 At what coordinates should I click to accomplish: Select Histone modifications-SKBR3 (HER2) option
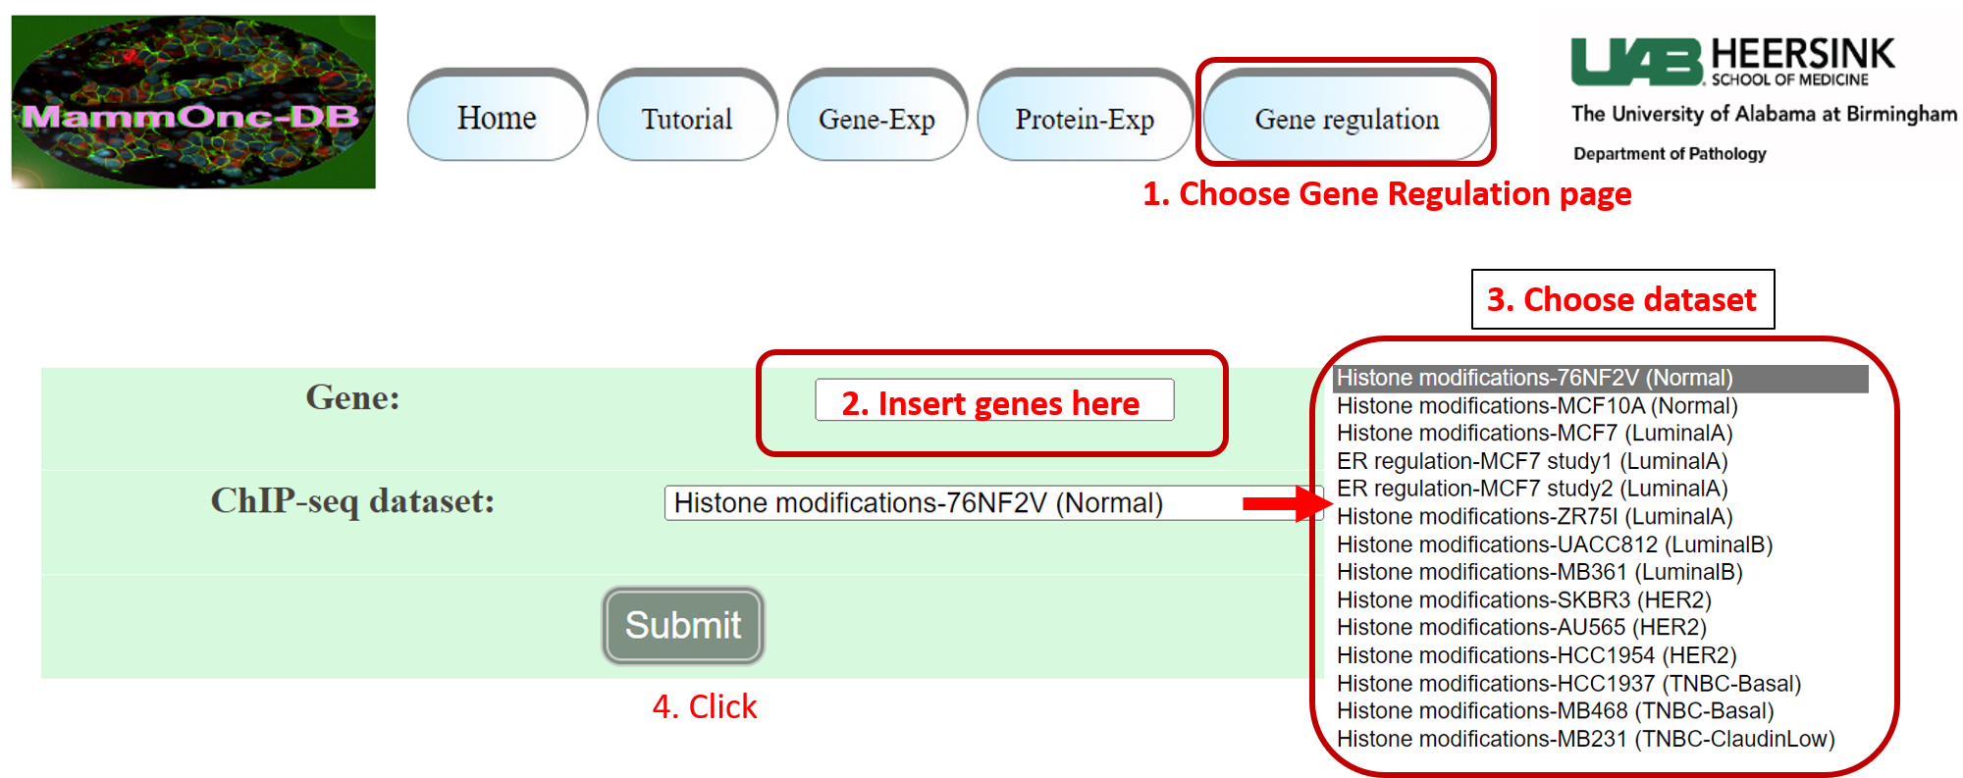[1524, 600]
